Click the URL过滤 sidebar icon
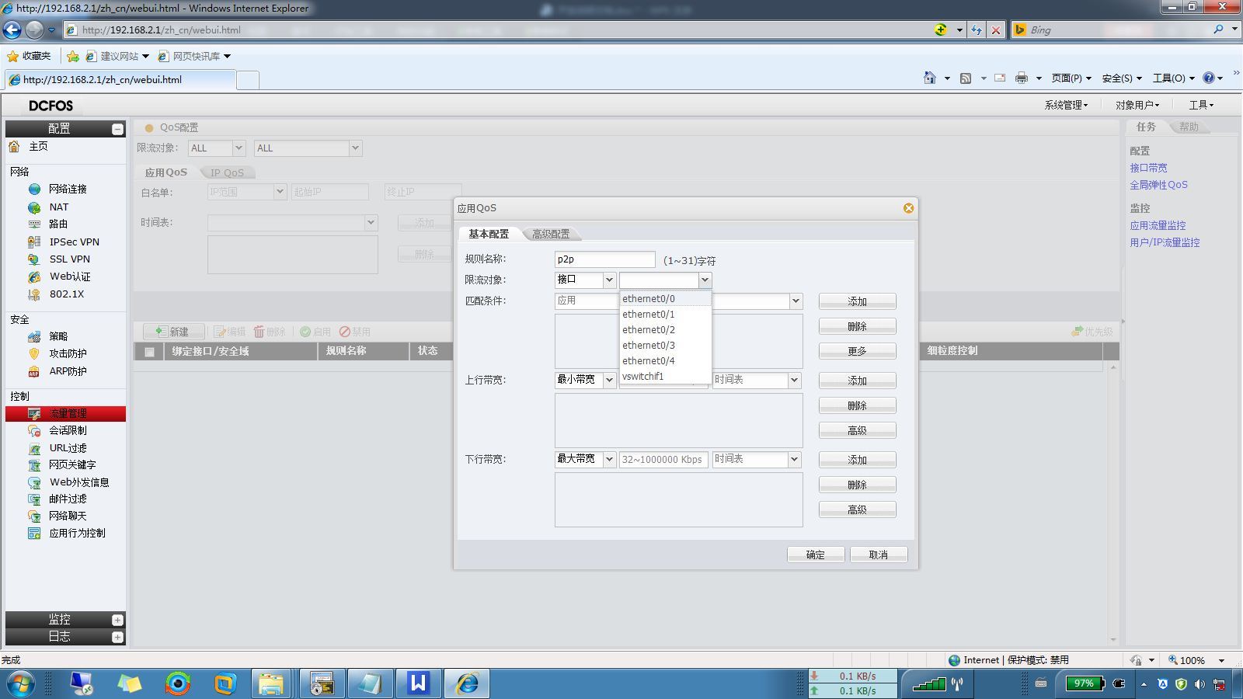1243x699 pixels. point(34,448)
